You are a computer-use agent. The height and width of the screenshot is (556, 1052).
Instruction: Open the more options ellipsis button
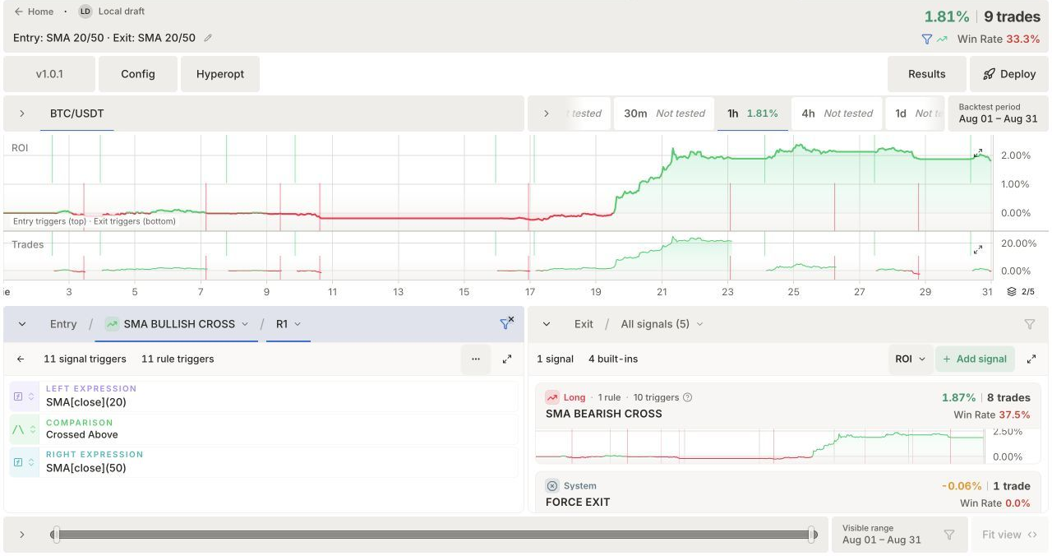tap(476, 359)
